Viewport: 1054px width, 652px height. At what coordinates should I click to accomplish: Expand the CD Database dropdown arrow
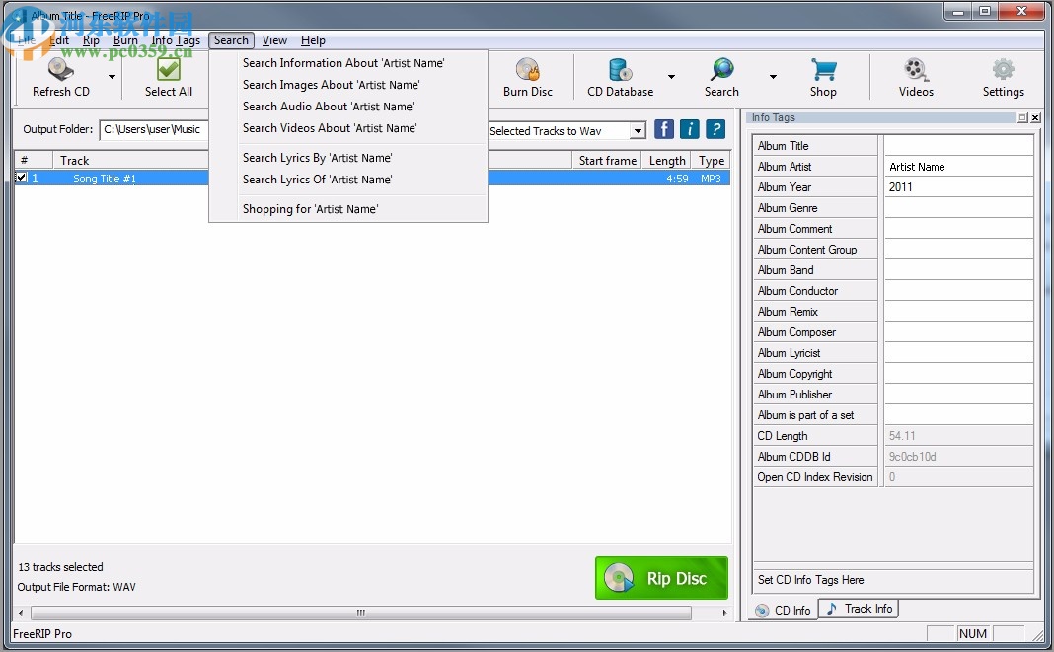671,77
